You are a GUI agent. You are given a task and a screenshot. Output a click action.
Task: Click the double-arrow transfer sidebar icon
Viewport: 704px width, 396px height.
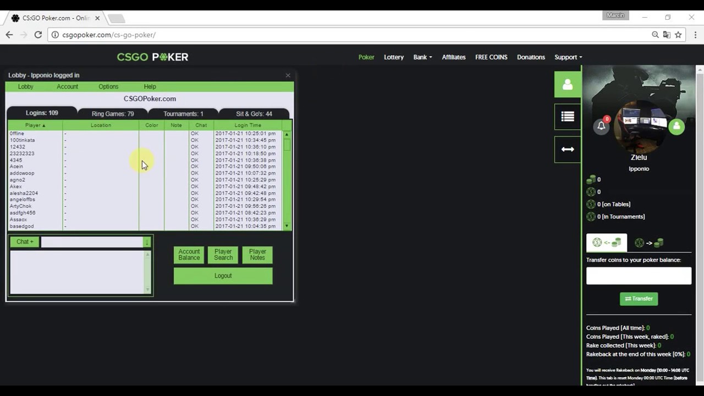coord(568,149)
